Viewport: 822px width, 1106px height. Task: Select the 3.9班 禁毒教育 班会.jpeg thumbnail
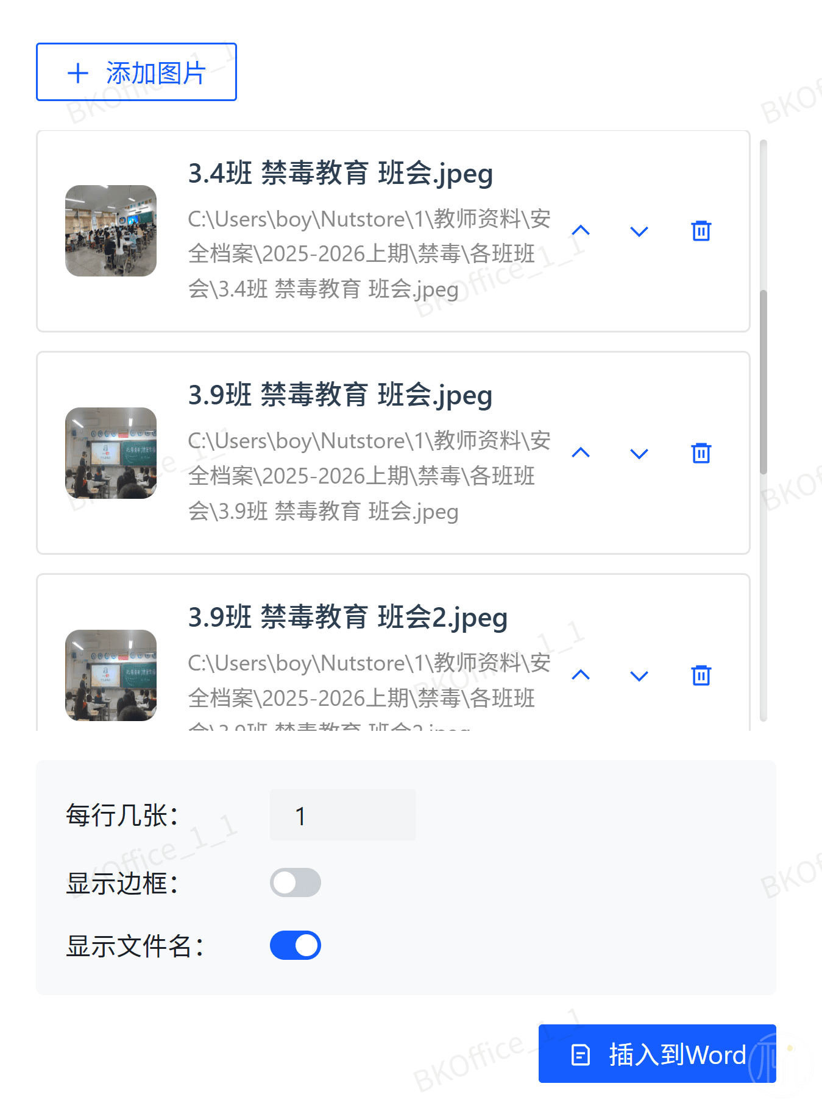click(111, 453)
